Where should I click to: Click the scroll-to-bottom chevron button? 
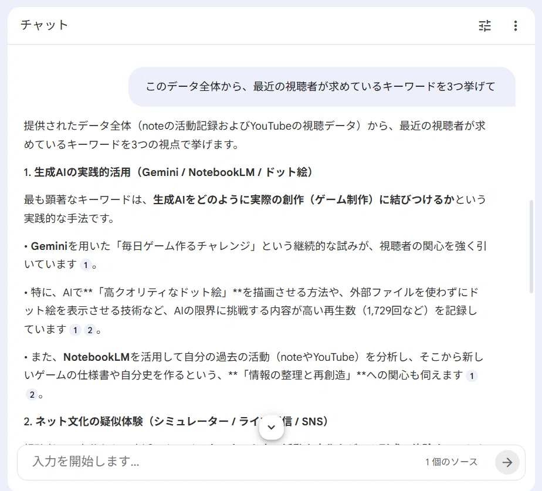[272, 427]
